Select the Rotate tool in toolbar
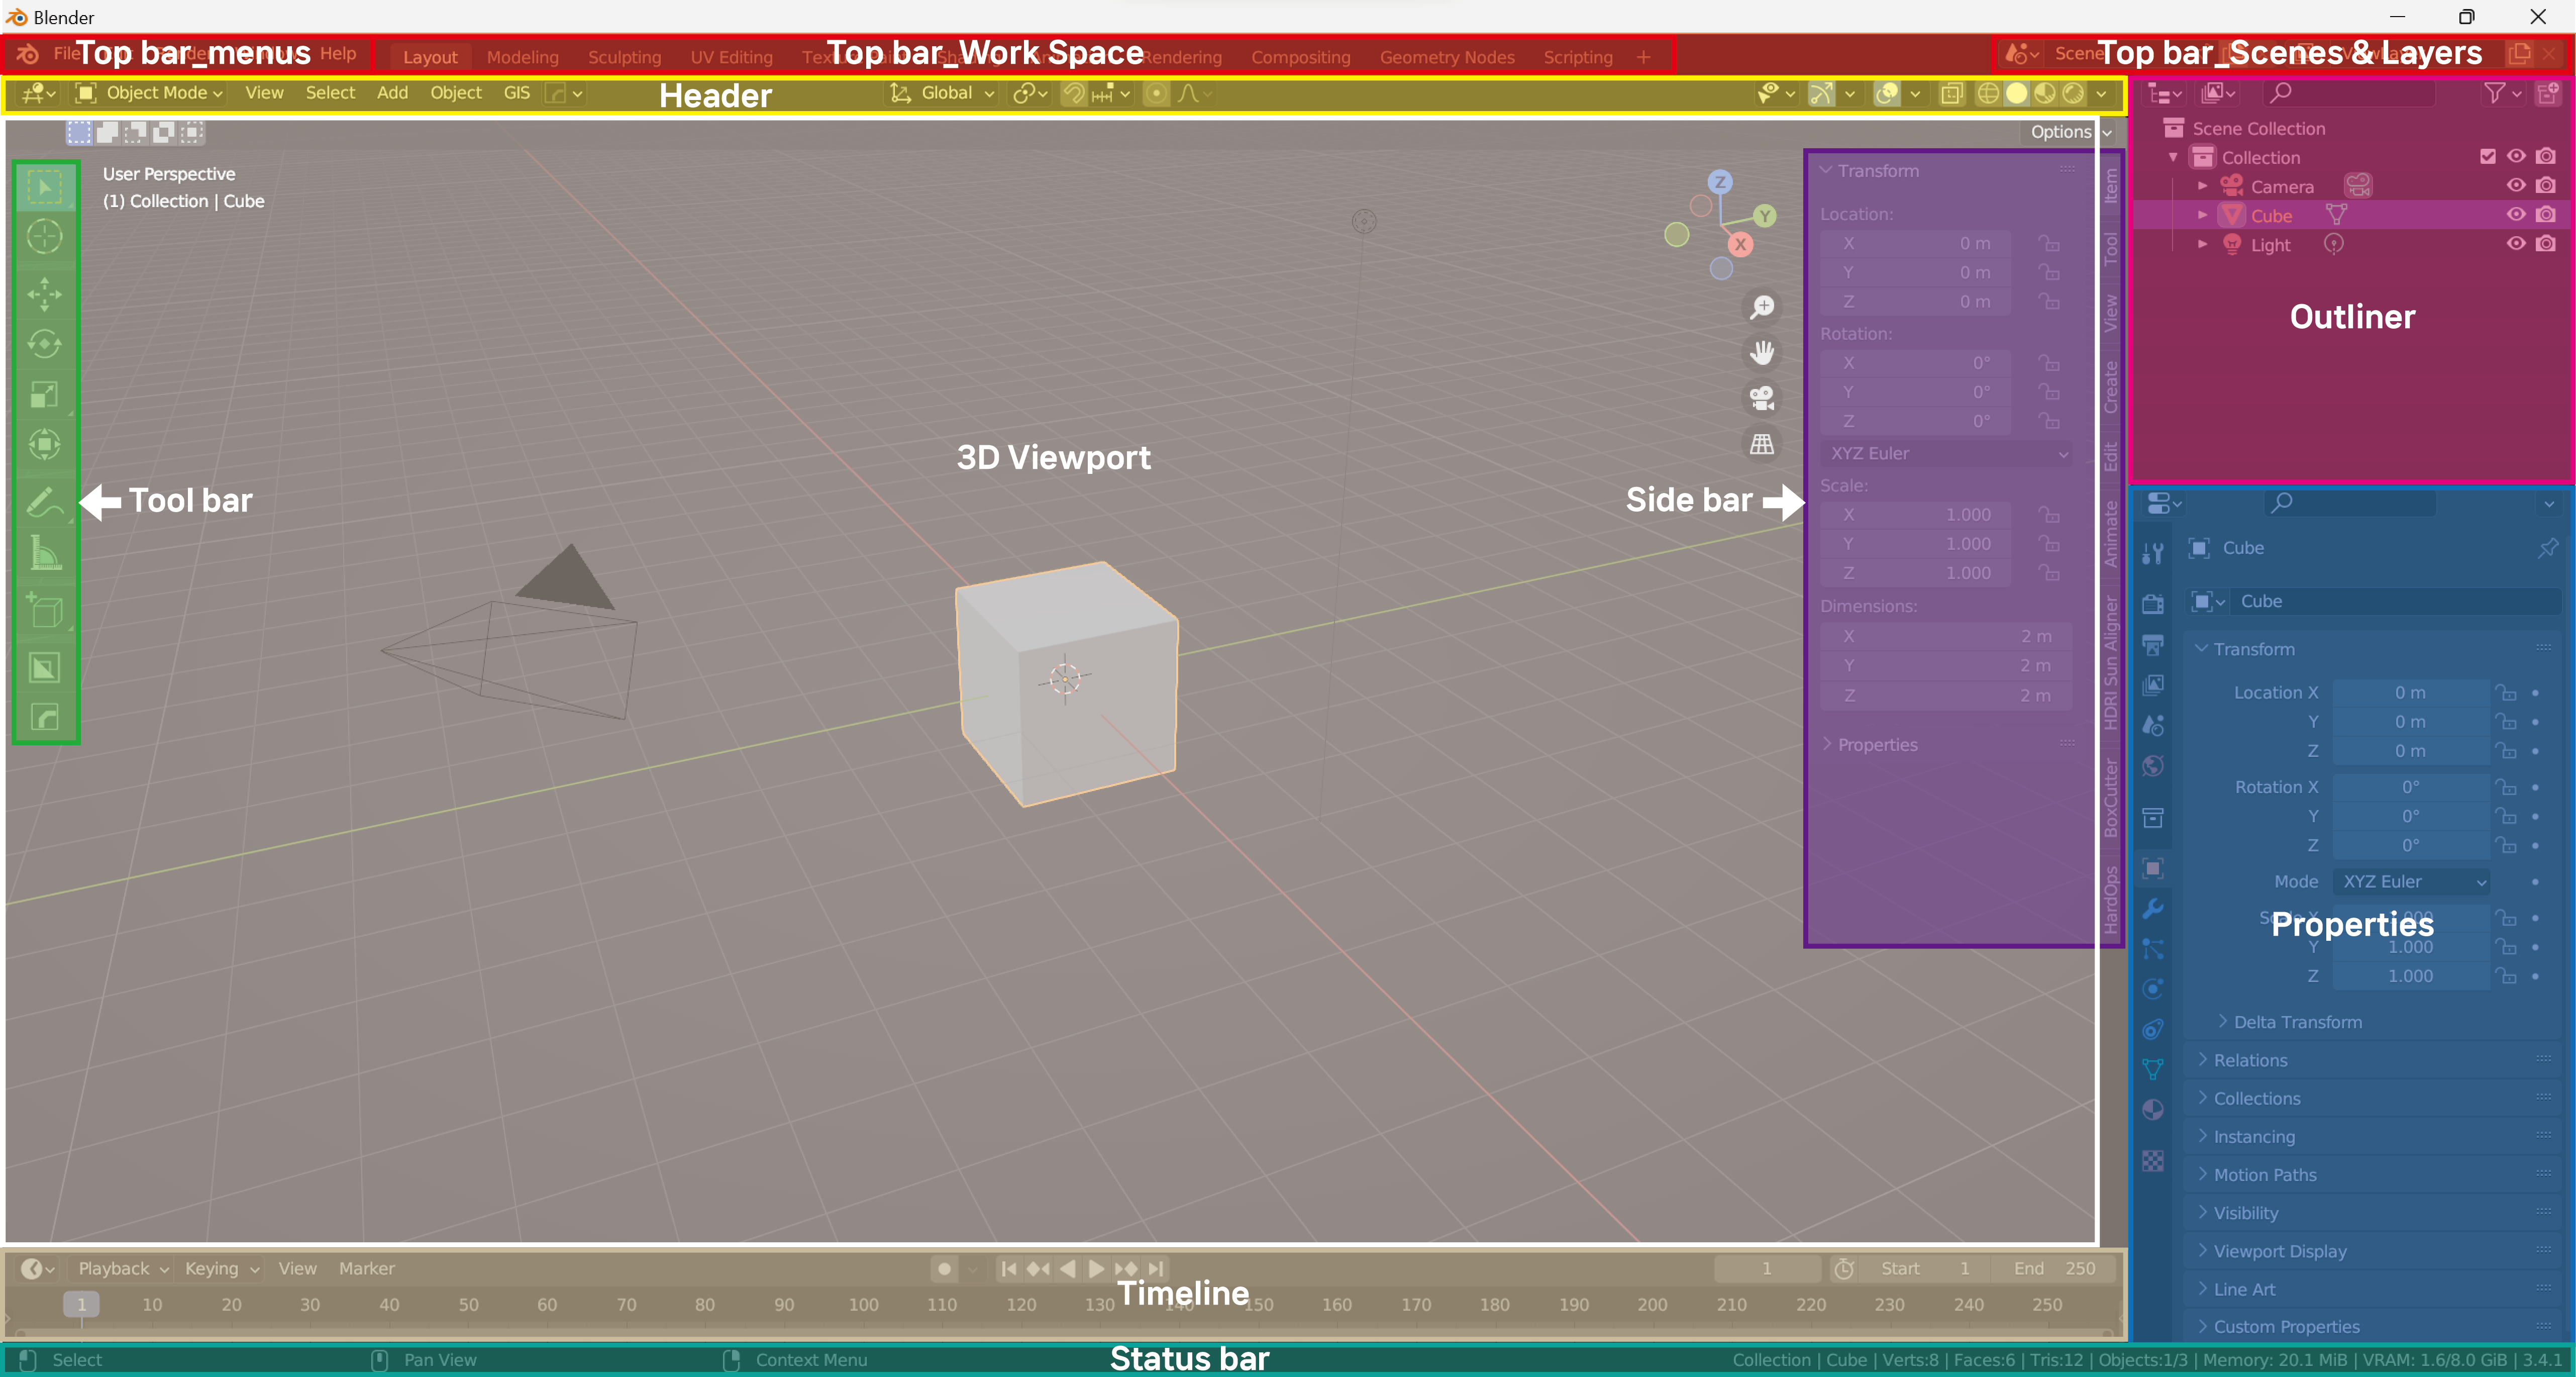 click(44, 344)
